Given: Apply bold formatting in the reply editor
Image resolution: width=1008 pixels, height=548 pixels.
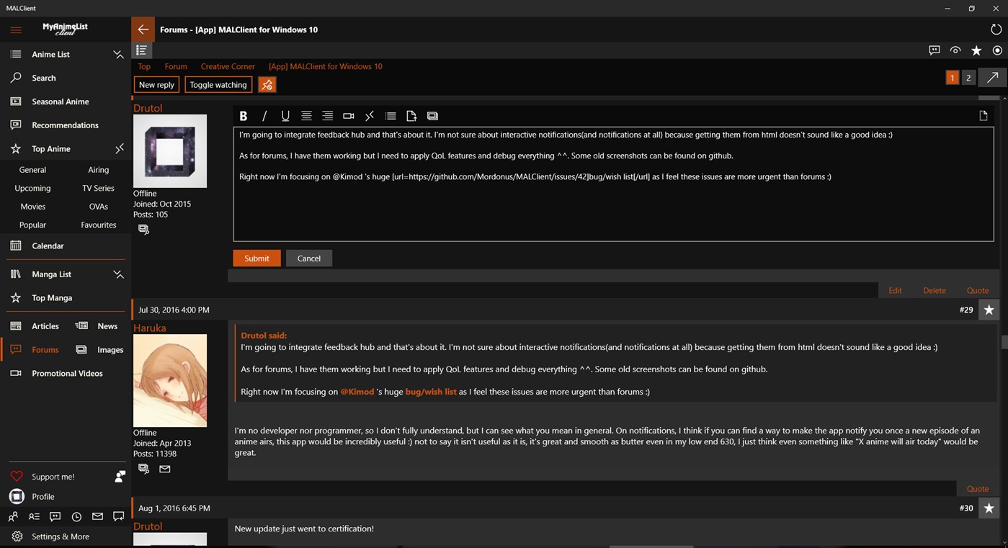Looking at the screenshot, I should tap(243, 115).
